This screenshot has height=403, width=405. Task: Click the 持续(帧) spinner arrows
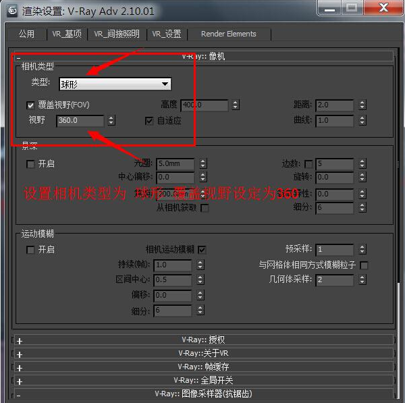click(x=200, y=265)
